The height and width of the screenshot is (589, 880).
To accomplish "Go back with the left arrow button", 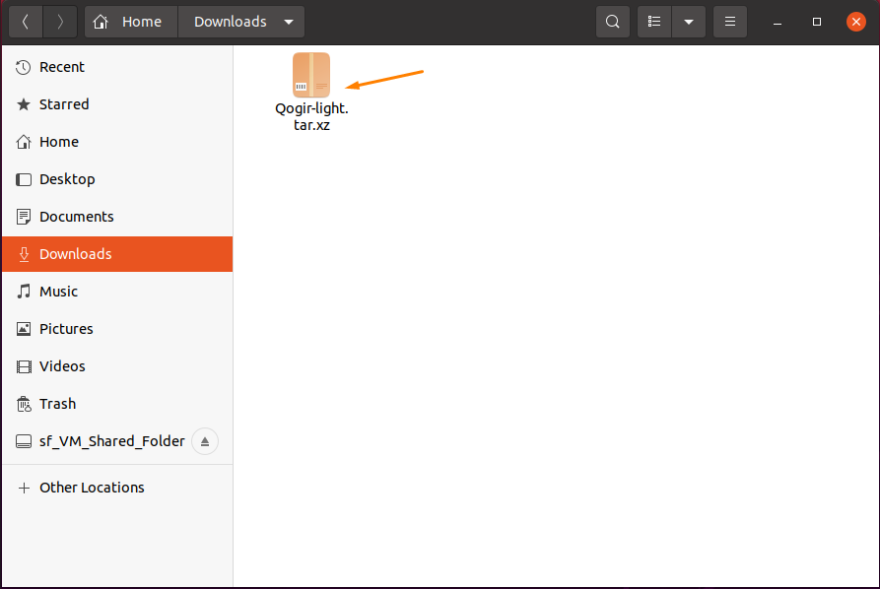I will tap(26, 22).
